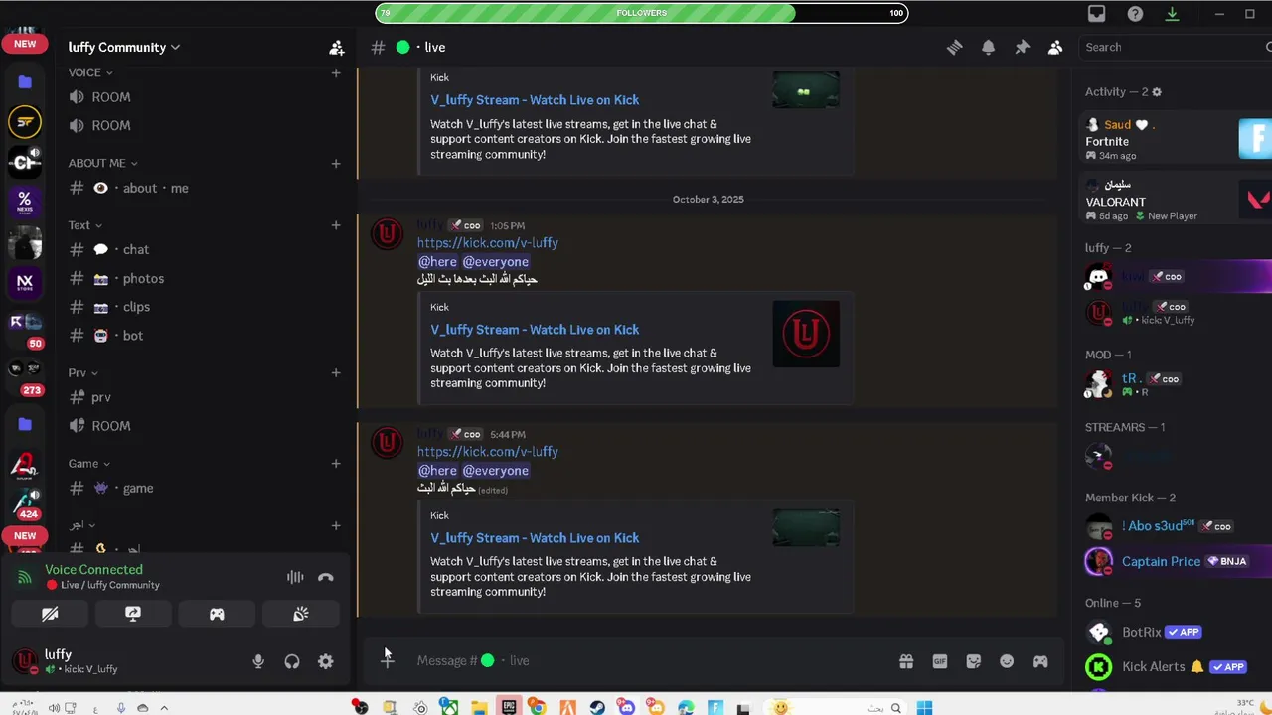Screen dimensions: 1272x715
Task: Open the GIF picker
Action: [940, 661]
